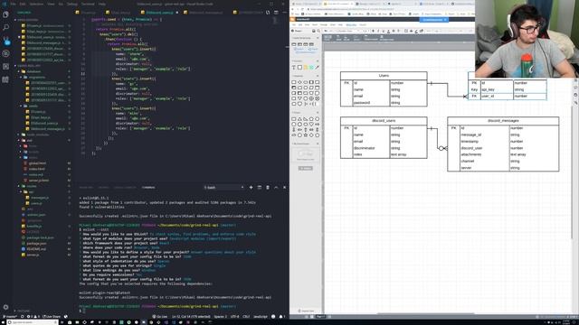
Task: Expand the Outline section in sidebar
Action: click(23, 311)
